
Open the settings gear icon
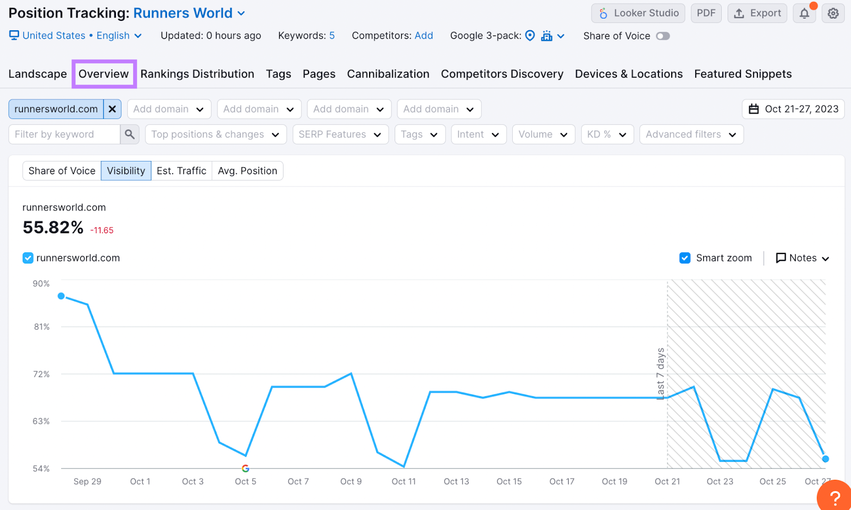832,13
